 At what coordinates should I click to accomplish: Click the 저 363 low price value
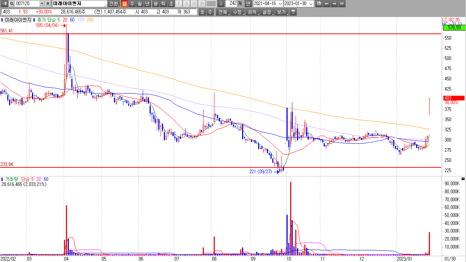[x=183, y=12]
